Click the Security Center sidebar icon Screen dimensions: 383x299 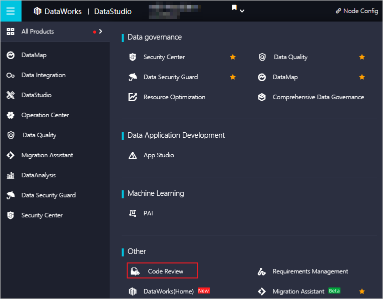click(11, 215)
